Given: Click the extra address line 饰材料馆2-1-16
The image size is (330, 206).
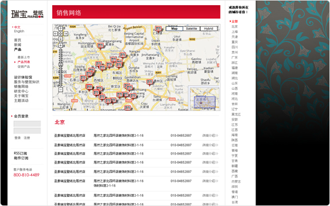Looking at the screenshot, I should click(105, 185).
